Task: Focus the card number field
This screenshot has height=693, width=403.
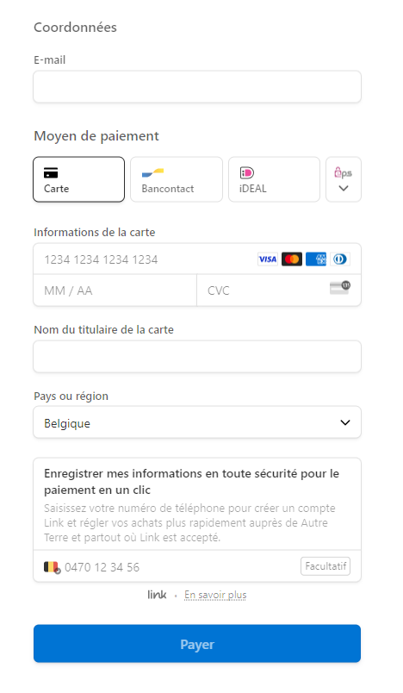Action: [x=146, y=259]
